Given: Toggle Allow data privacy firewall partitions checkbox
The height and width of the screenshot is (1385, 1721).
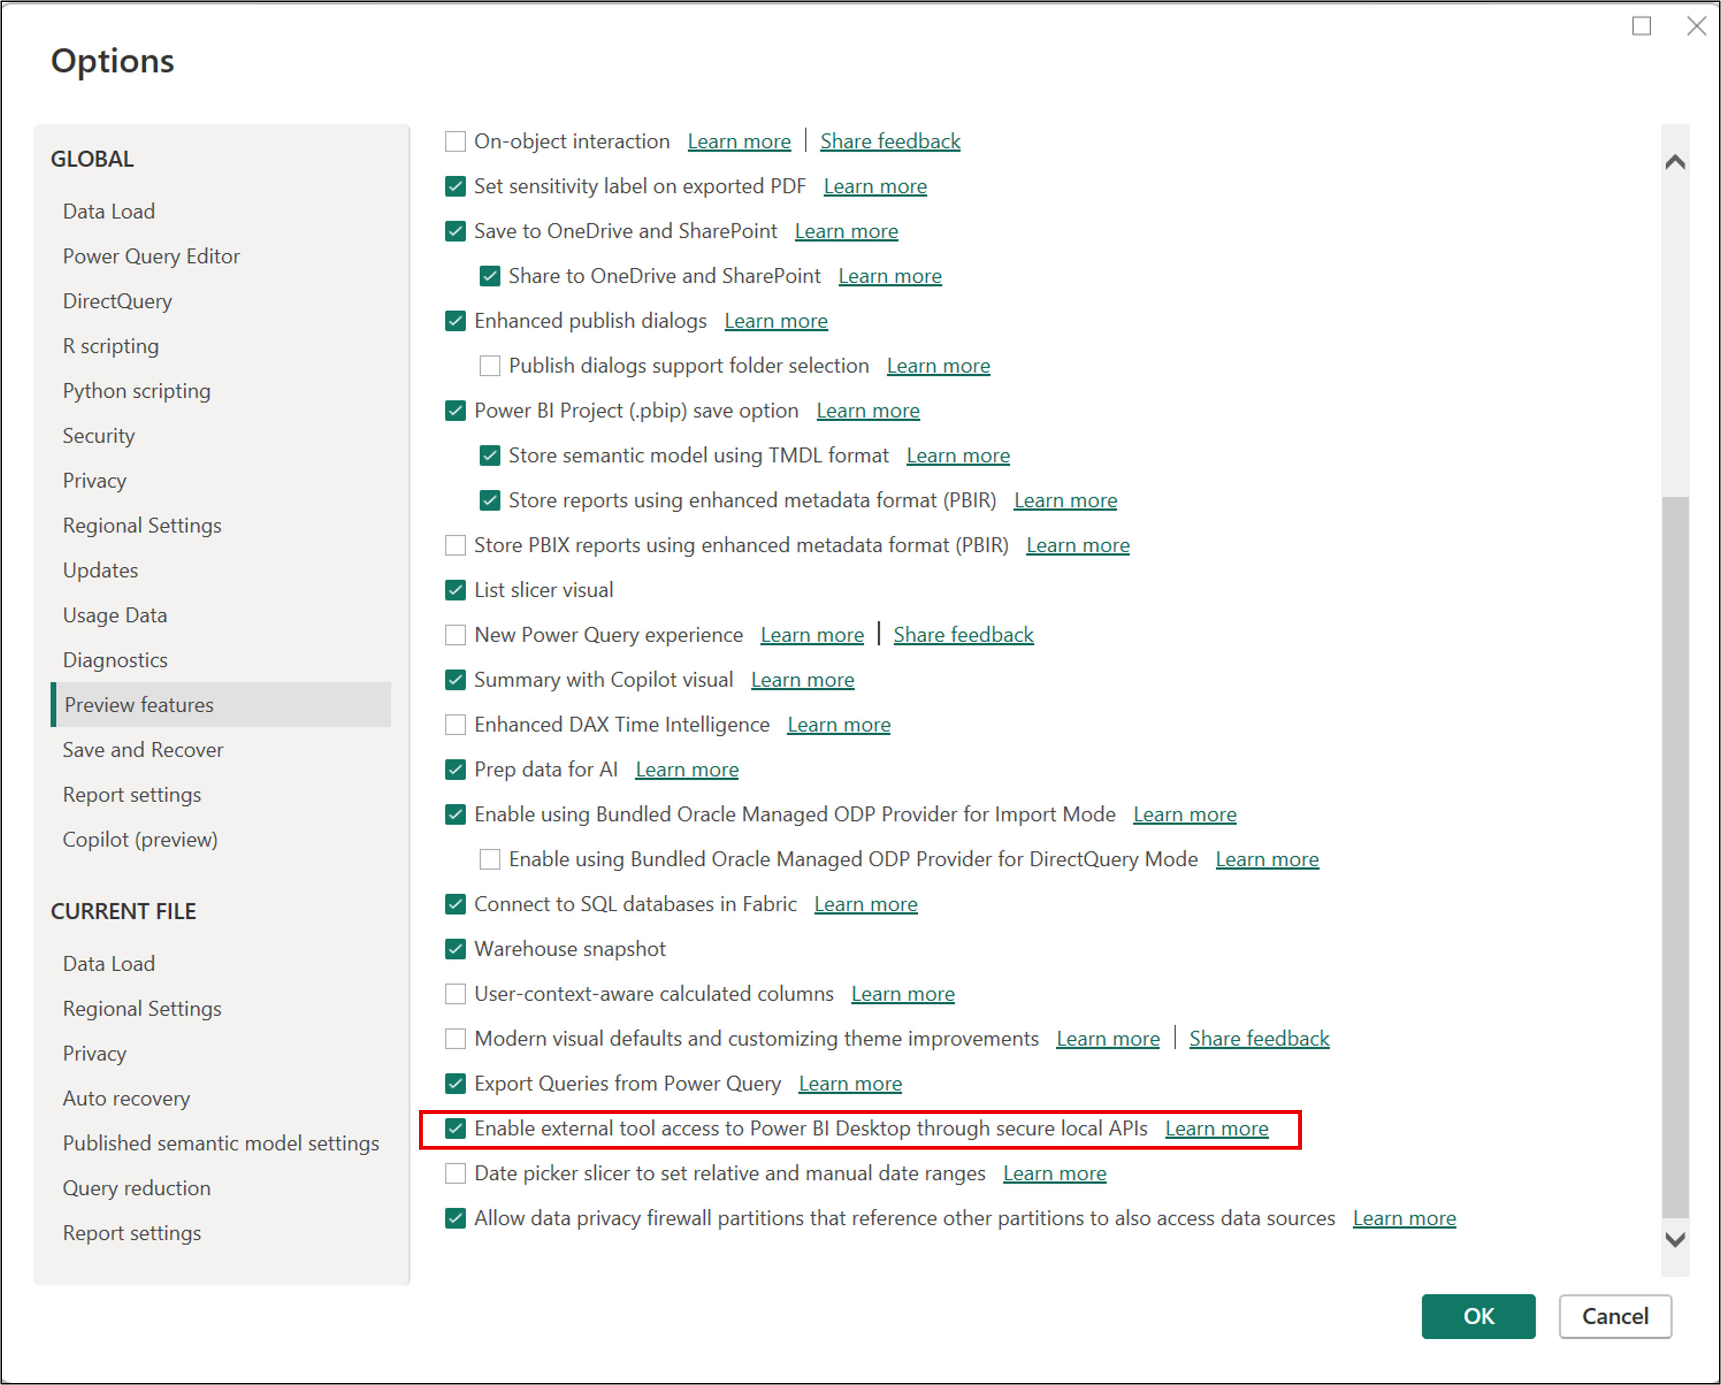Looking at the screenshot, I should (x=455, y=1218).
